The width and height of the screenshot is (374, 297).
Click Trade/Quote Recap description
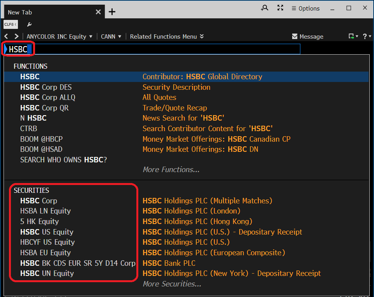pos(175,108)
